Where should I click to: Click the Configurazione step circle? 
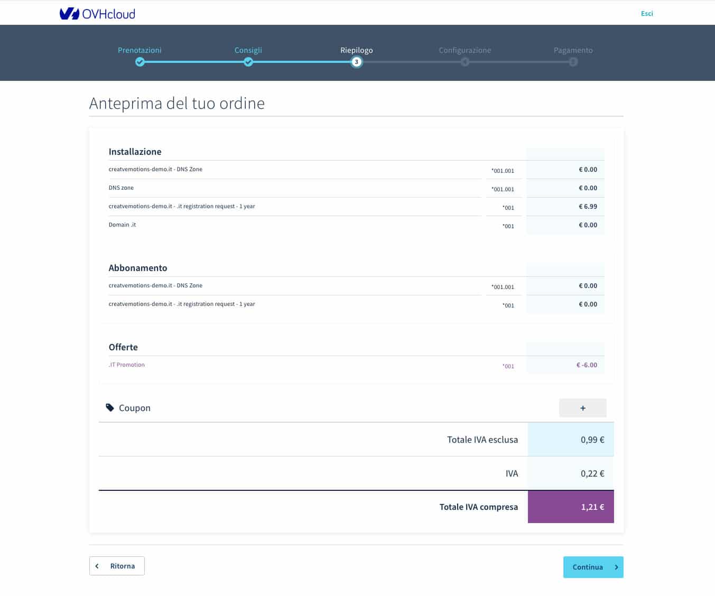click(465, 62)
